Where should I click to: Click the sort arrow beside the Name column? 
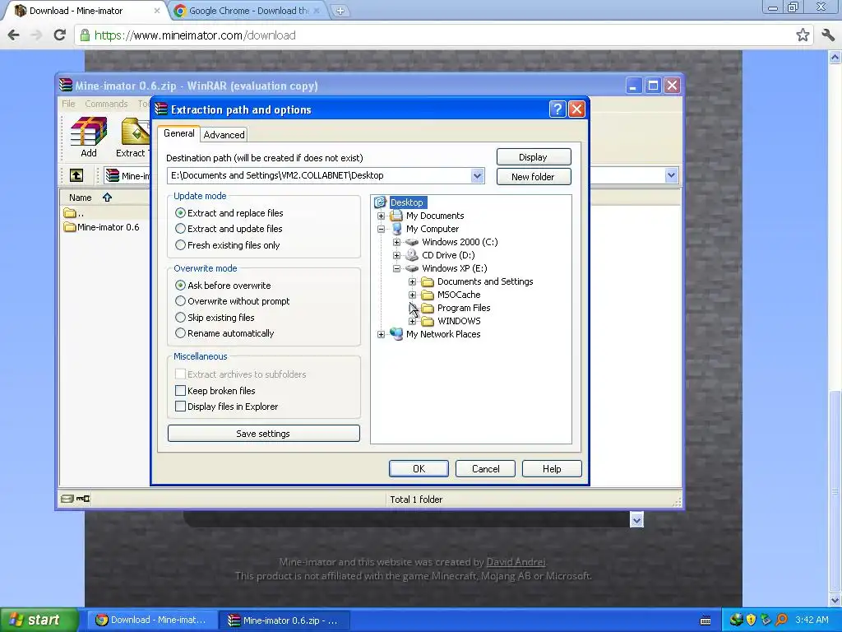pos(108,197)
